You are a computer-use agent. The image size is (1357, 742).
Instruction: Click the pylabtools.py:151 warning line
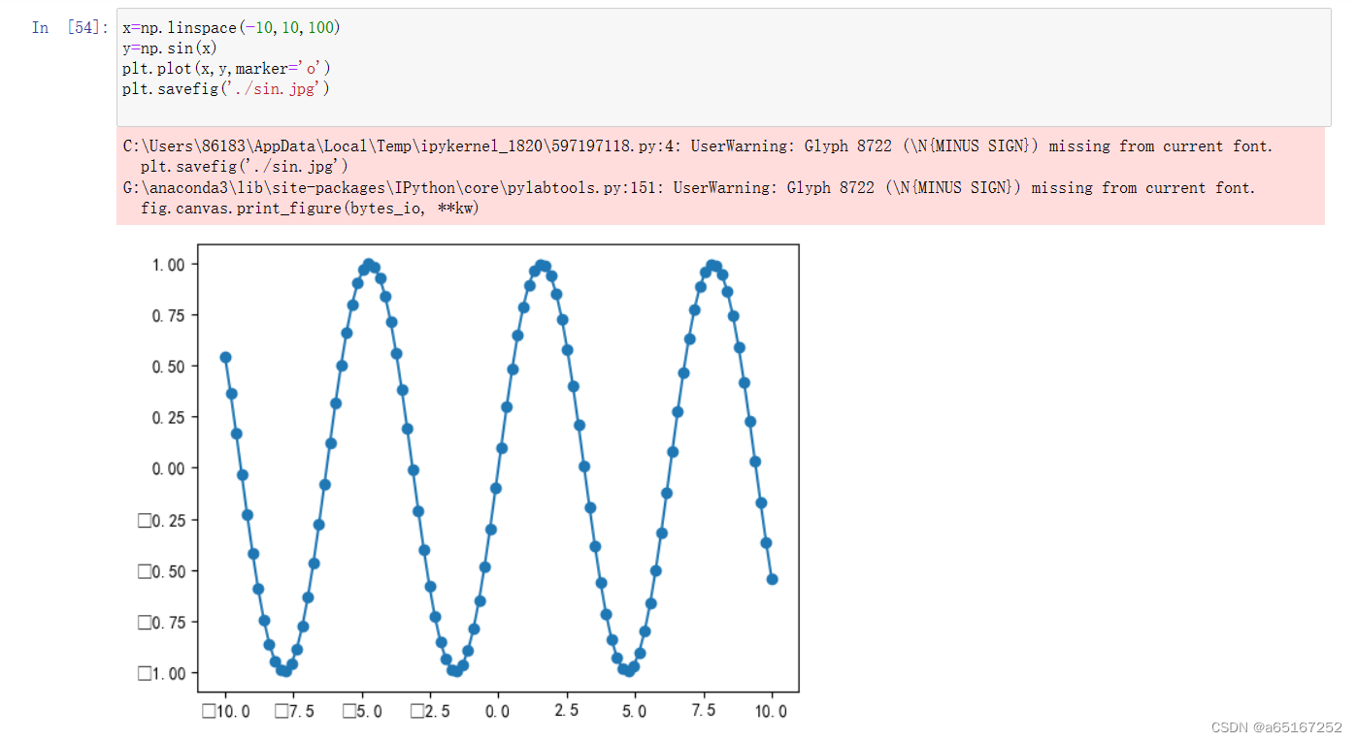[x=689, y=188]
